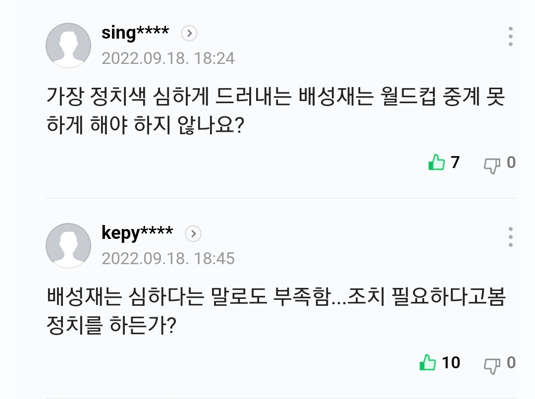The width and height of the screenshot is (535, 399).
Task: Open the more-options menu on kepy**** comment
Action: (511, 237)
